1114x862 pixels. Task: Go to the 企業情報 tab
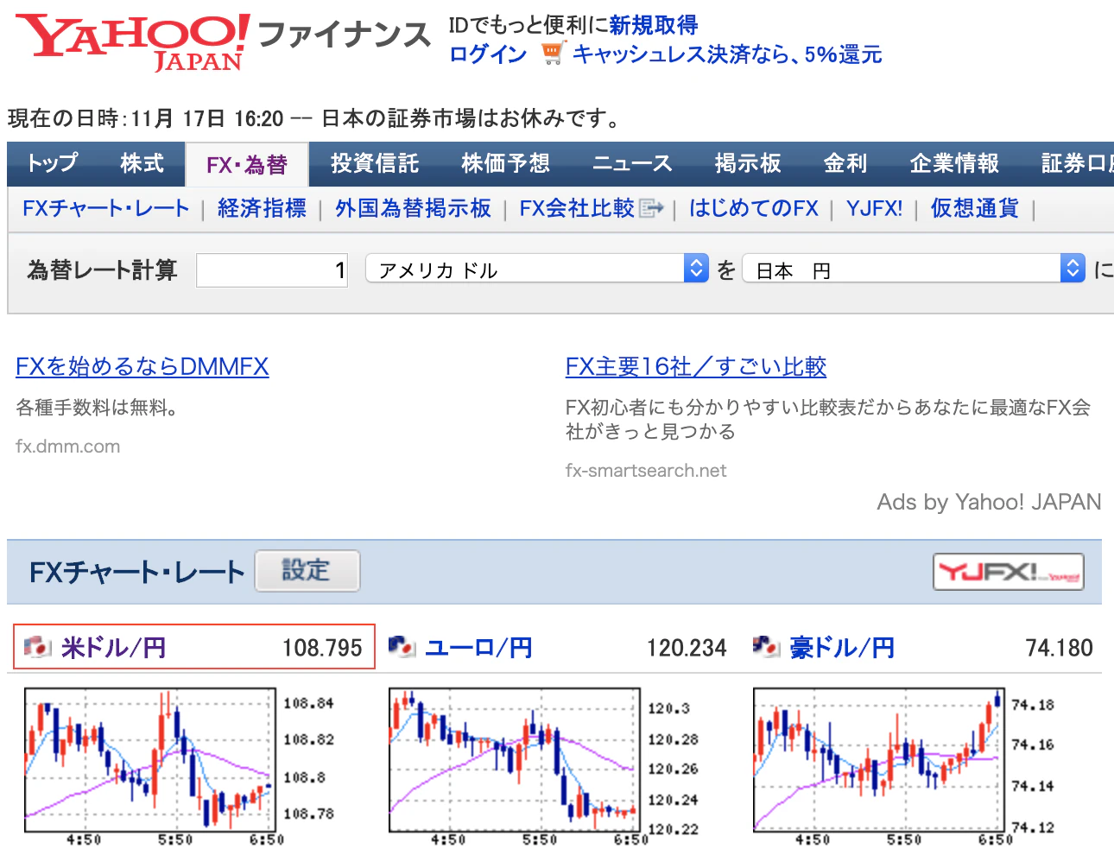[x=954, y=163]
